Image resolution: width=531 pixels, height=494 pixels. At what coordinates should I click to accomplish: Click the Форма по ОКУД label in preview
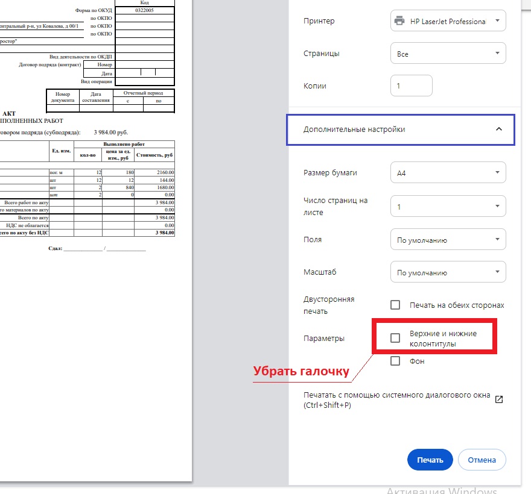coord(94,10)
